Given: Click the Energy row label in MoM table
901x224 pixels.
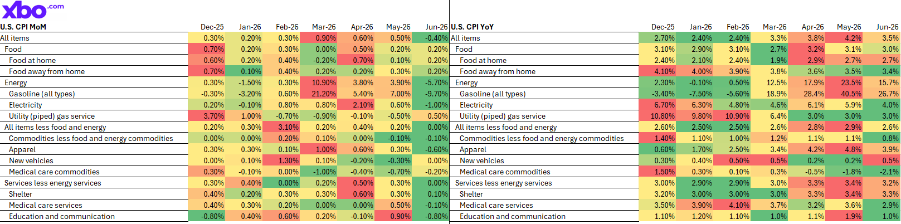Looking at the screenshot, I should click(x=16, y=82).
